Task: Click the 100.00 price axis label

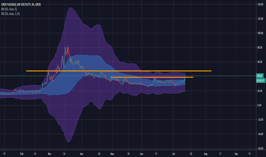Action: [260, 33]
